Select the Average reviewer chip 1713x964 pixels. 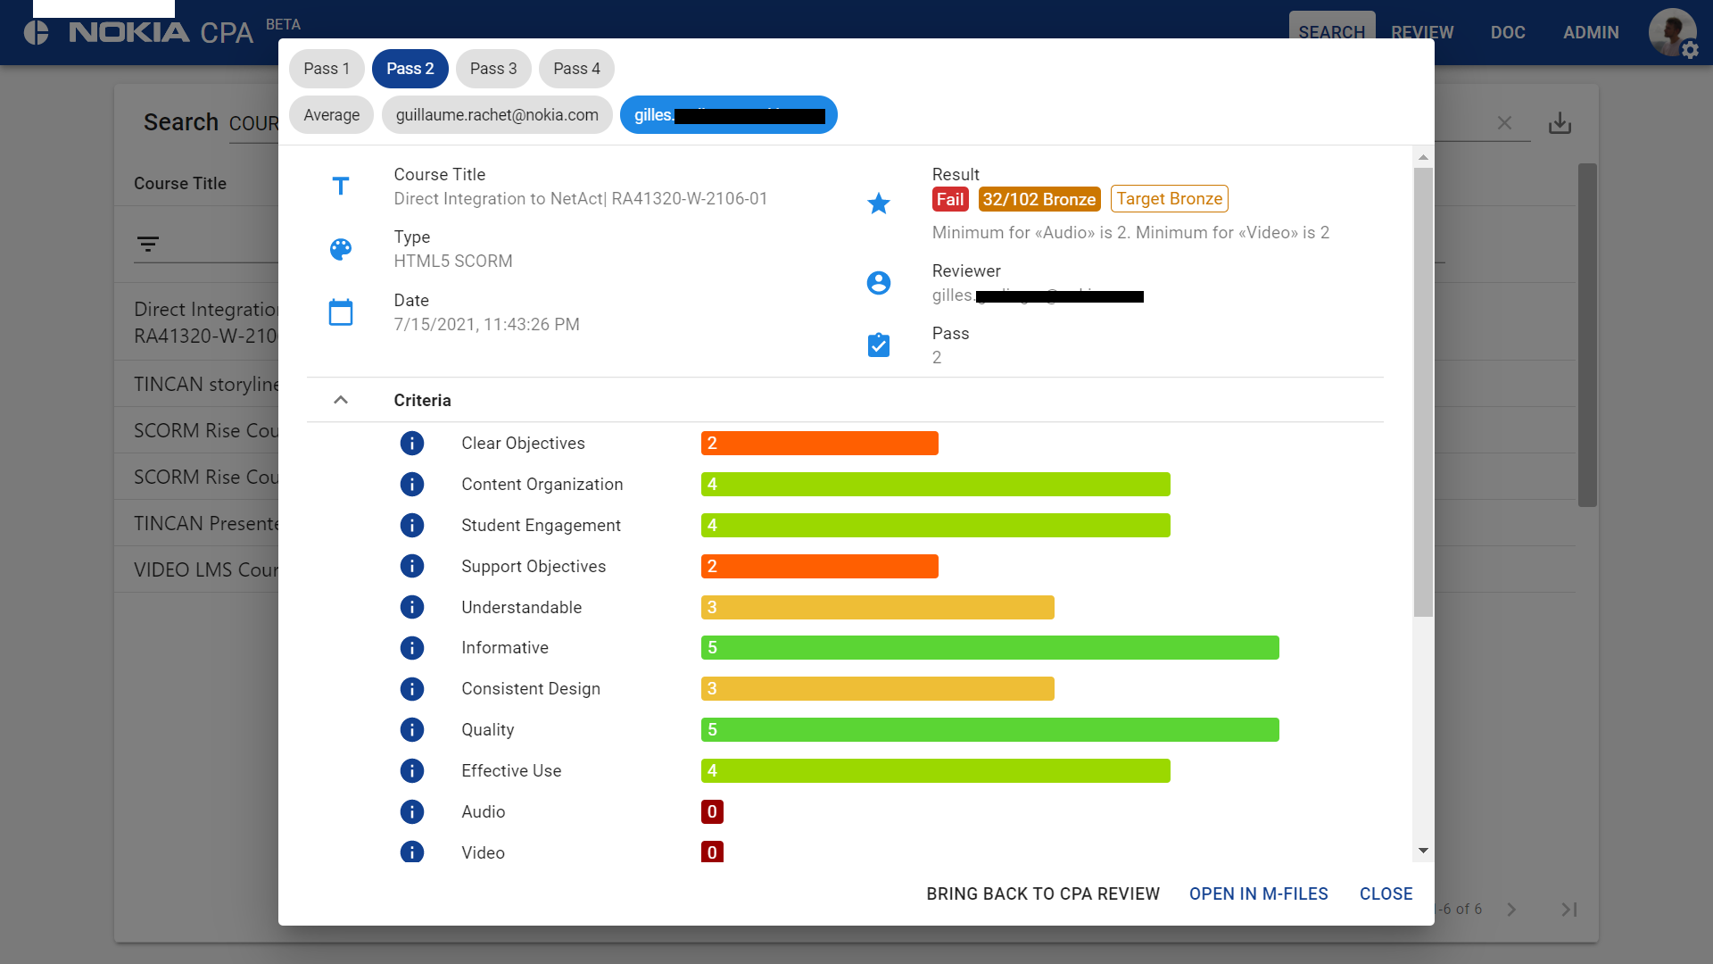point(331,115)
